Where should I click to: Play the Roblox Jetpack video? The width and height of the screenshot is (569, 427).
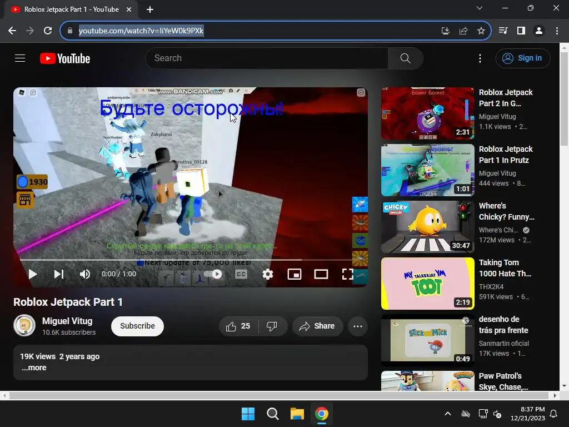[33, 274]
